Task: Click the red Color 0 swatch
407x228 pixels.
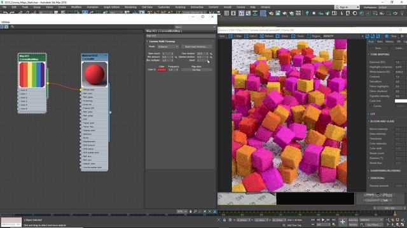Action: (162, 70)
